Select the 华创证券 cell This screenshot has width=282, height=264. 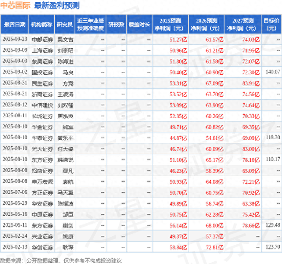coord(42,247)
